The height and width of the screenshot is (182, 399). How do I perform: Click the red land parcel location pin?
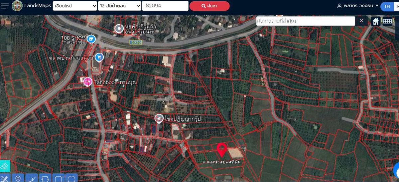(222, 150)
